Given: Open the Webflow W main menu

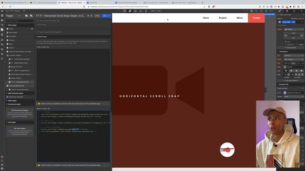Looking at the screenshot, I should tap(2, 11).
